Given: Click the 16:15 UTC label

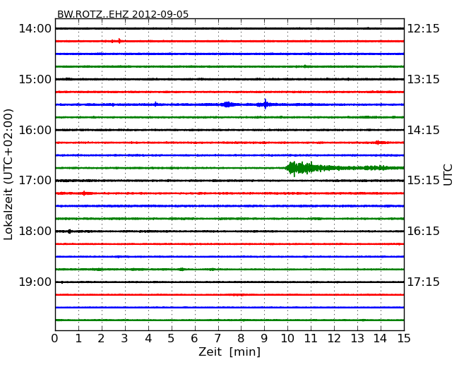Looking at the screenshot, I should pos(424,231).
